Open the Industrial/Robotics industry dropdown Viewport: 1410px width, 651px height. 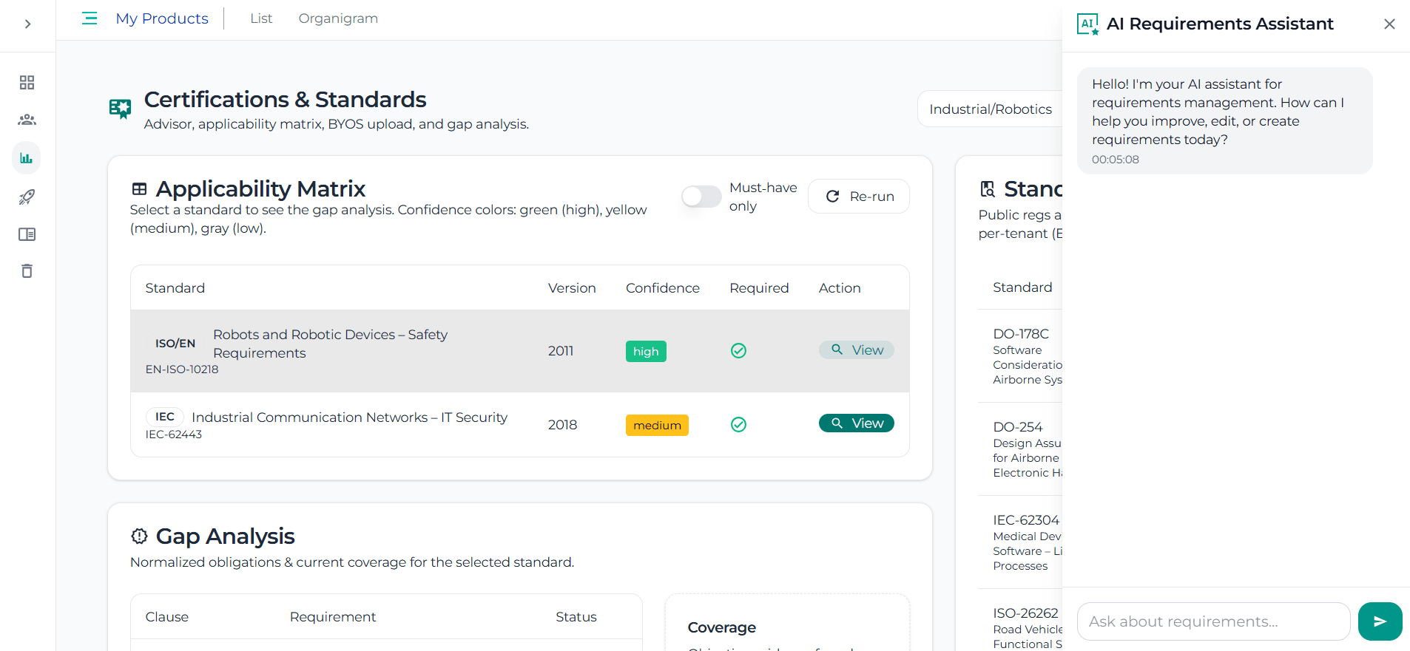pos(990,109)
